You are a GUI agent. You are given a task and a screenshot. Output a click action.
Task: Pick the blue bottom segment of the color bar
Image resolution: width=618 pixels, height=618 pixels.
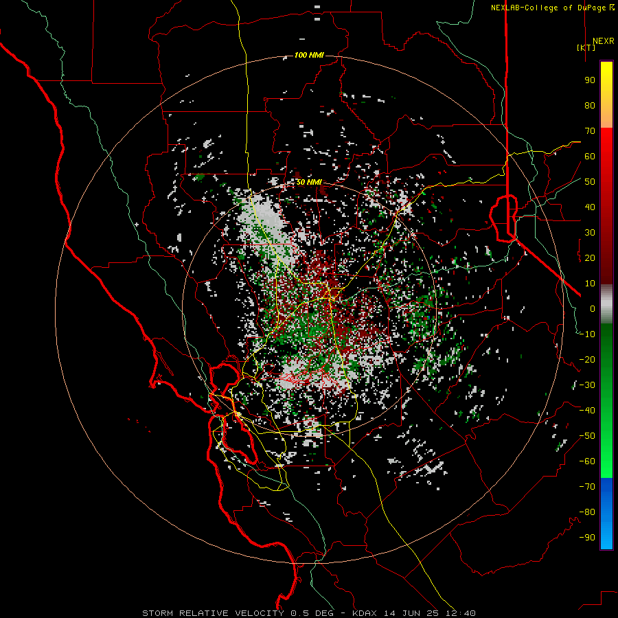(606, 514)
